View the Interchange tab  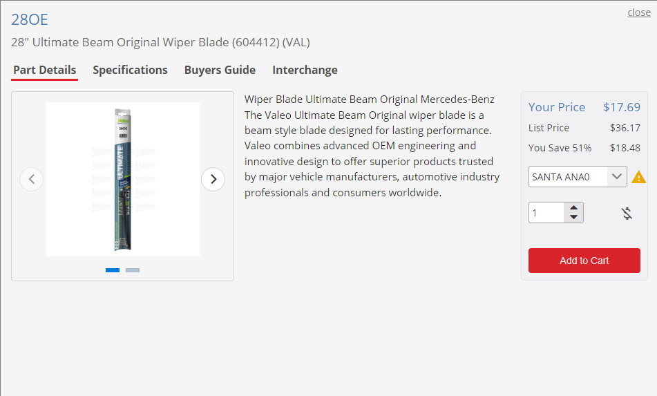[x=305, y=70]
